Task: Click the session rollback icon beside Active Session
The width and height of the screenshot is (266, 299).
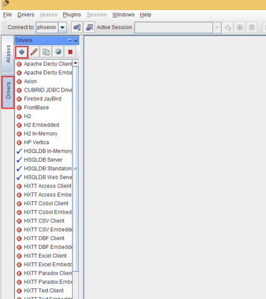Action: click(228, 28)
